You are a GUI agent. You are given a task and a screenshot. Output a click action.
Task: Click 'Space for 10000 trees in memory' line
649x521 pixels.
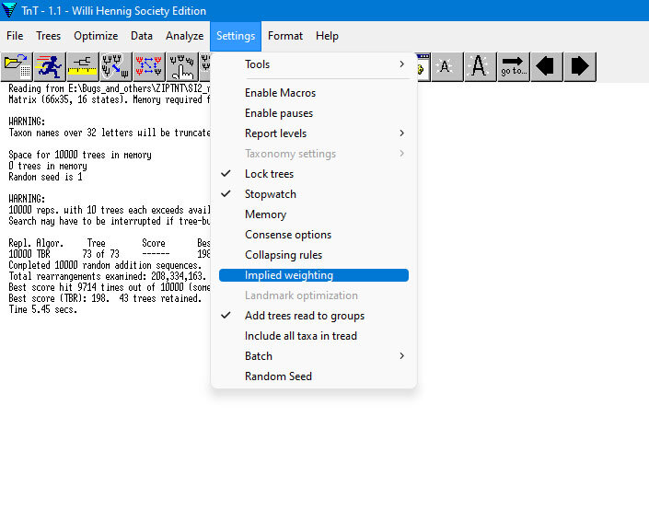click(80, 155)
